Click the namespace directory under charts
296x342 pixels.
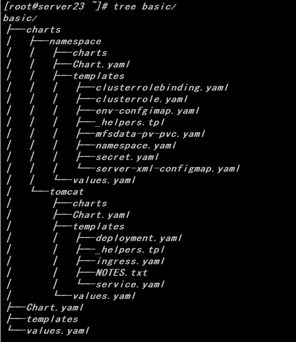tap(75, 41)
